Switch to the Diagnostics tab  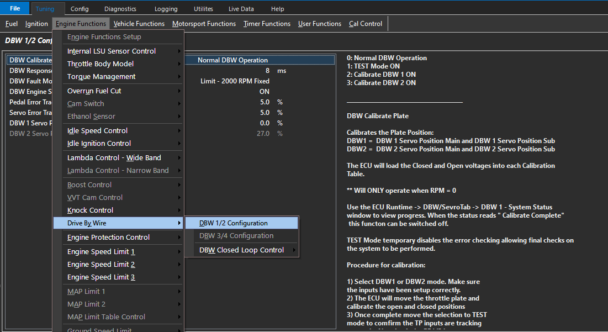[x=120, y=9]
